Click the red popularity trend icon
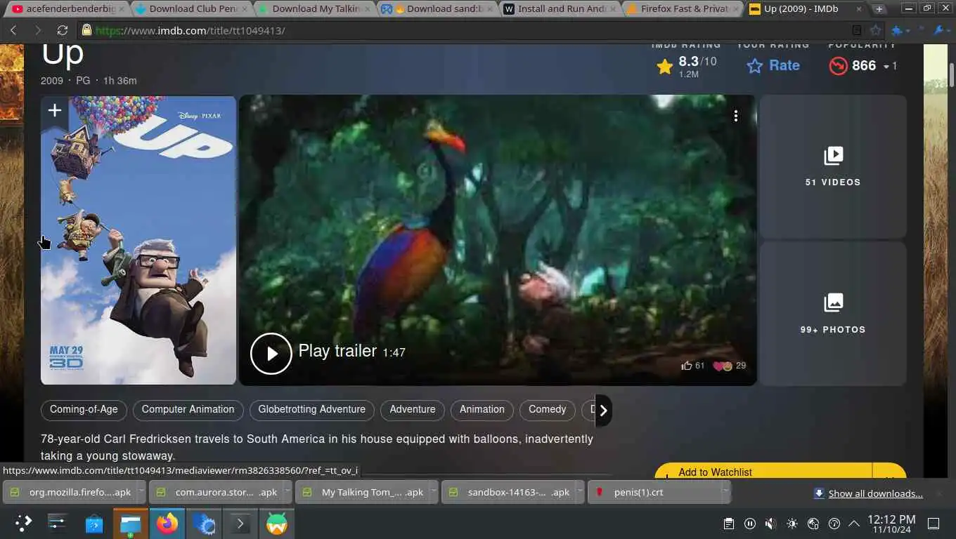 pyautogui.click(x=838, y=66)
